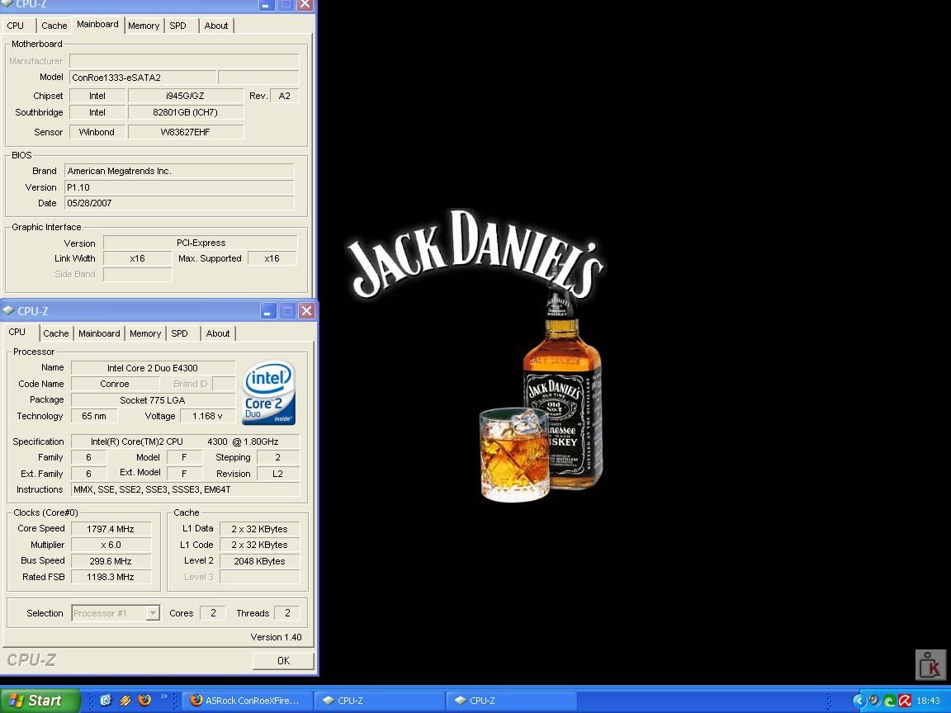Click the Model field ConRoe1333-eSATA2
Screen dimensions: 951x713
[x=143, y=78]
